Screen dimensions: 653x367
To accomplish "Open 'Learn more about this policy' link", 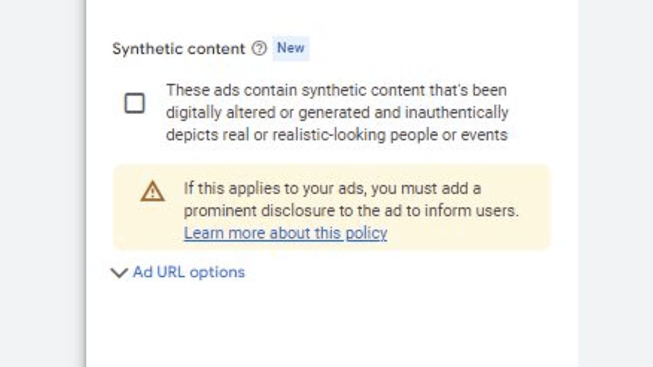I will click(285, 233).
